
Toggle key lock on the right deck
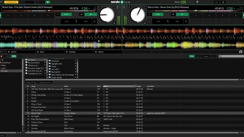tap(130, 7)
